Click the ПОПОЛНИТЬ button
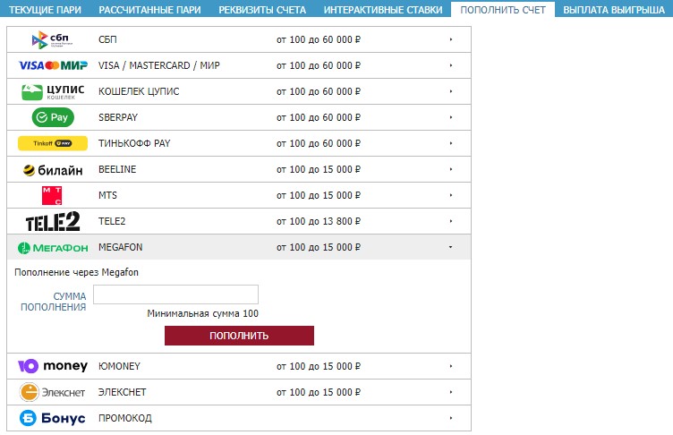This screenshot has width=673, height=435. 239,336
